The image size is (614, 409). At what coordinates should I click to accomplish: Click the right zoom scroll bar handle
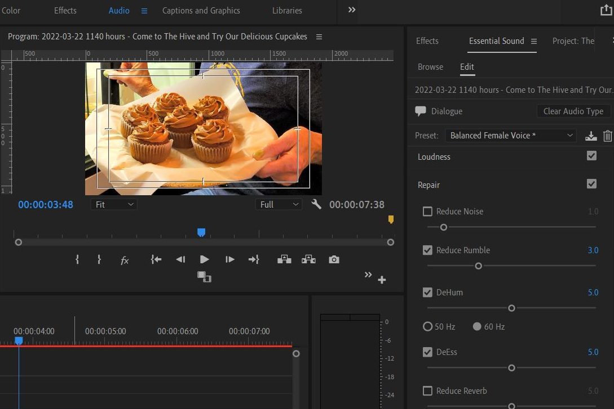pos(390,242)
